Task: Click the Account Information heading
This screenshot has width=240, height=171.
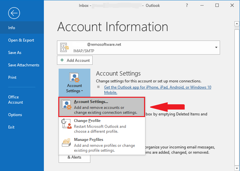Action: pos(113,27)
